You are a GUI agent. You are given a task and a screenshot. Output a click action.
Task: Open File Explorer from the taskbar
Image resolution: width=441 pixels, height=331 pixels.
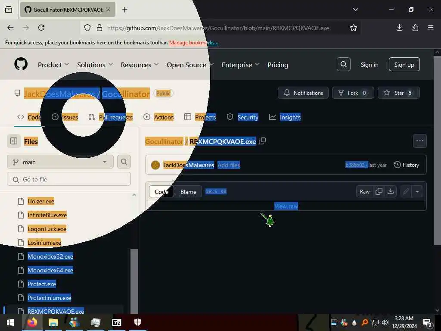point(53,322)
